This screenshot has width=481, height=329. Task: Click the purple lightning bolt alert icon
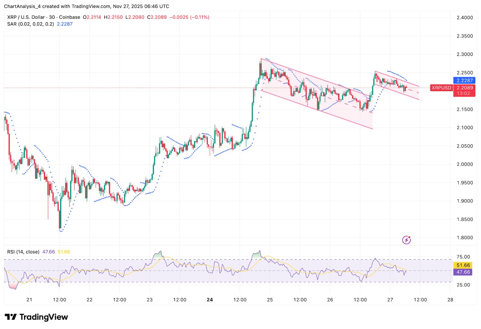click(406, 240)
